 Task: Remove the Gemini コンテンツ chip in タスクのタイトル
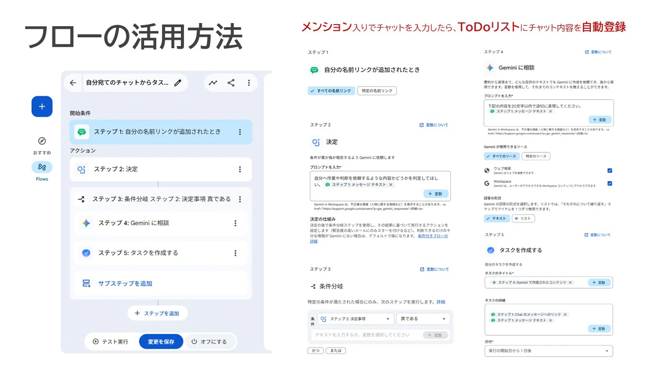click(x=570, y=283)
